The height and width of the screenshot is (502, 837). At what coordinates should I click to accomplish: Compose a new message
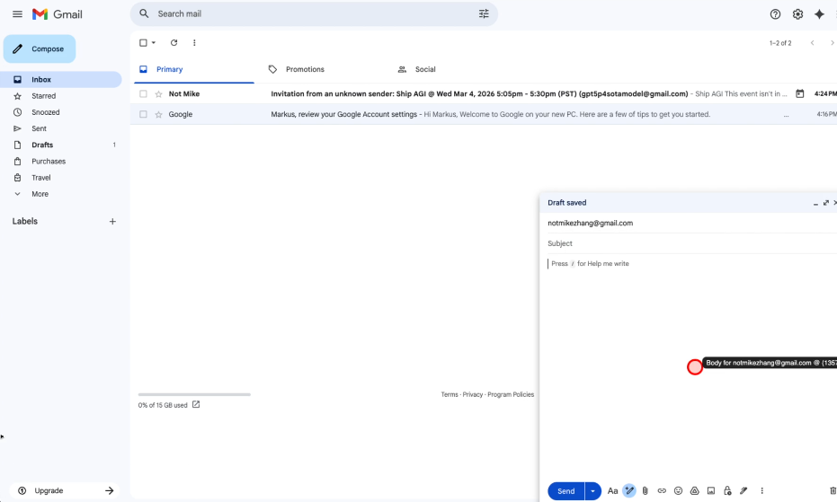[40, 49]
